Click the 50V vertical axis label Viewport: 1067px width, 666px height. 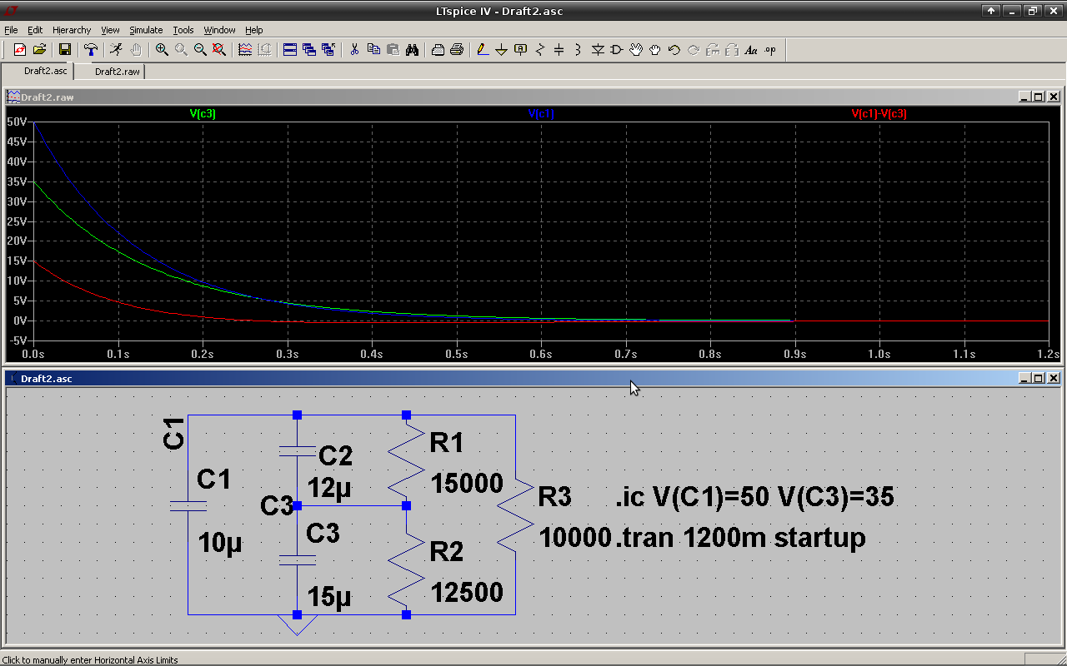pos(17,122)
